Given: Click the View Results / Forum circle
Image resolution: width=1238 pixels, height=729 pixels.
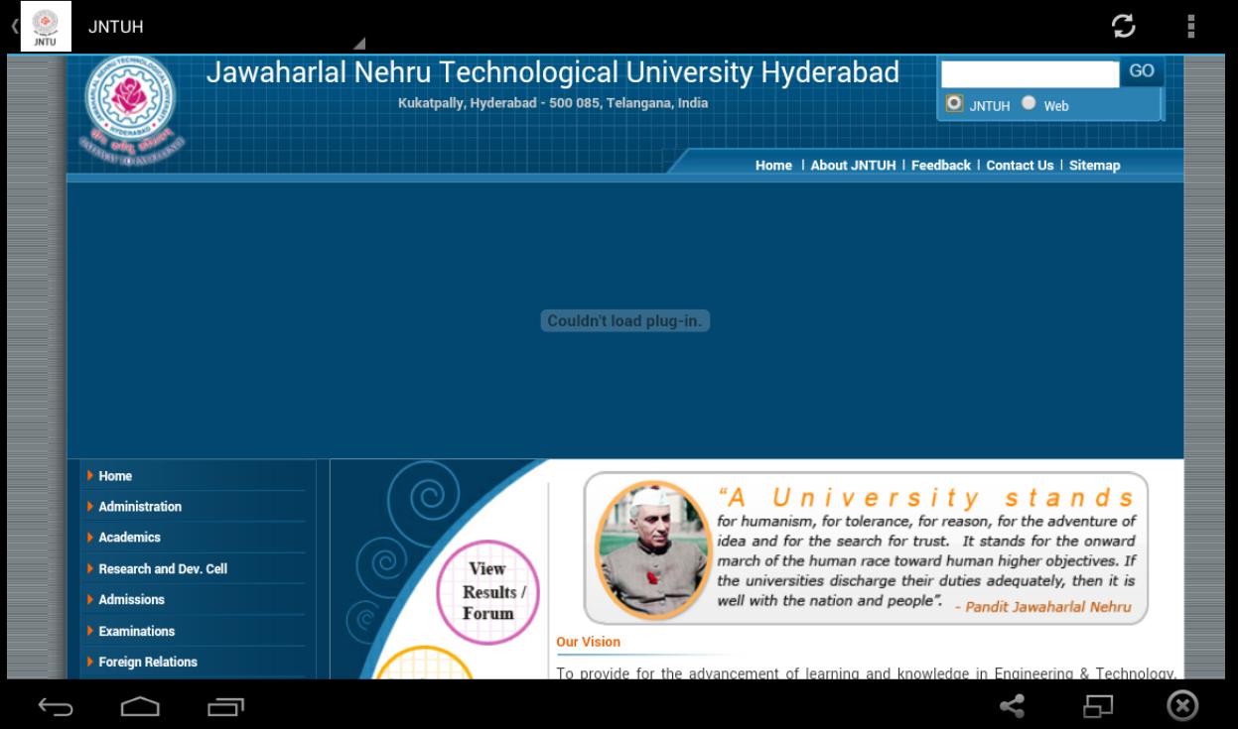Looking at the screenshot, I should (x=487, y=592).
